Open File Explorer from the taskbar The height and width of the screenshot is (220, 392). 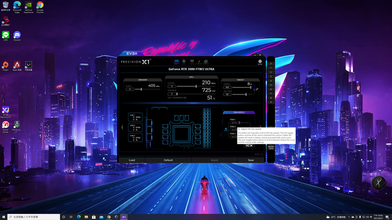[x=86, y=217]
